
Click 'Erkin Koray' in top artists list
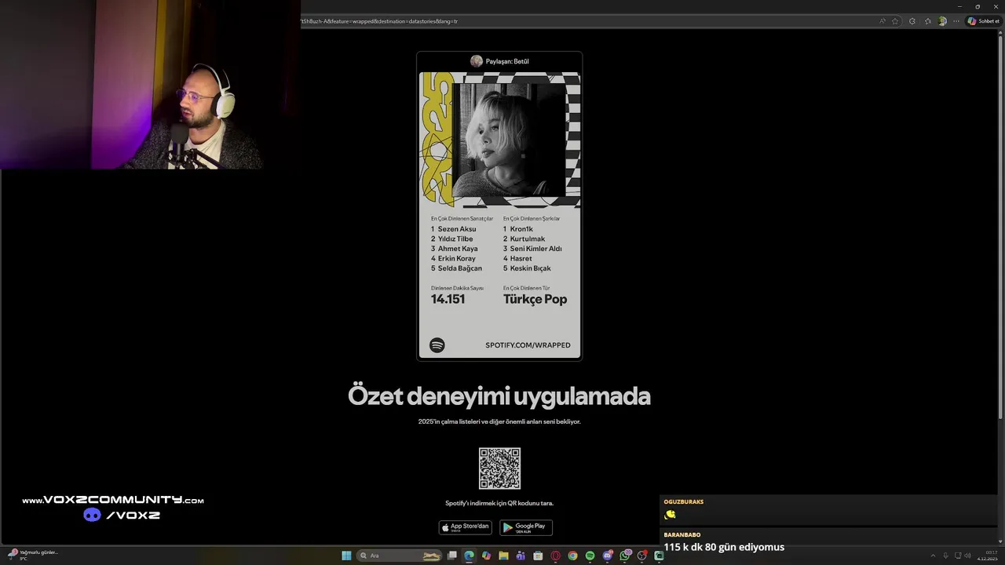pyautogui.click(x=457, y=258)
